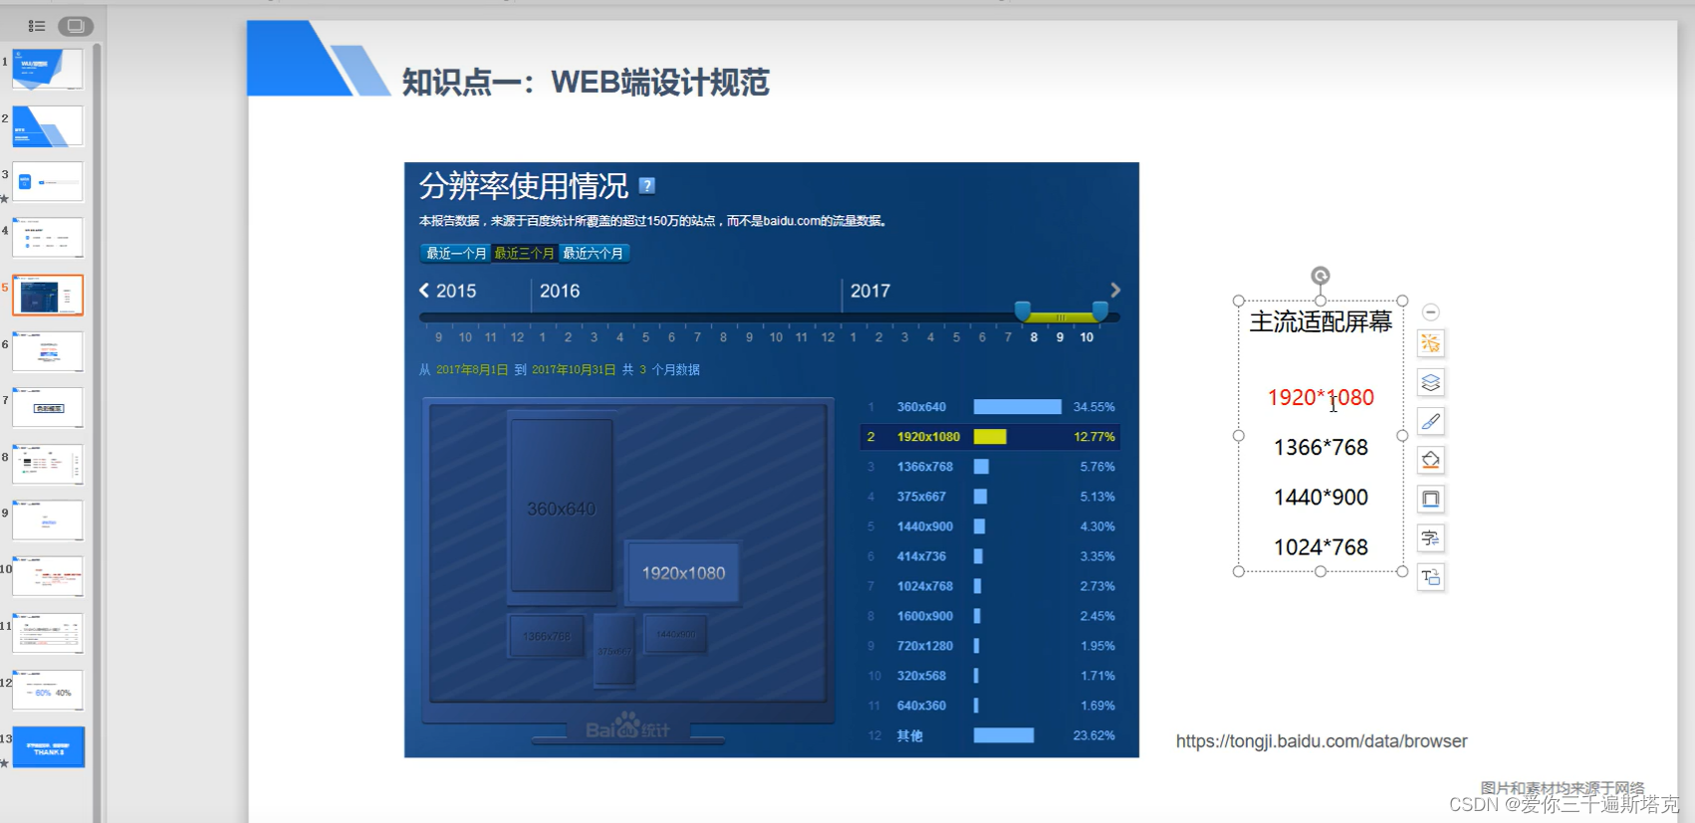Click the 其他 row showing 23.62%
Screen dimensions: 1695x823
point(991,735)
